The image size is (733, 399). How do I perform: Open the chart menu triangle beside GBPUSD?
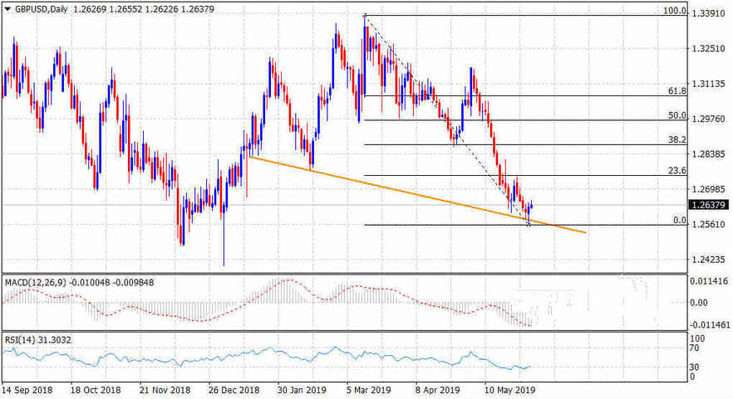[7, 7]
